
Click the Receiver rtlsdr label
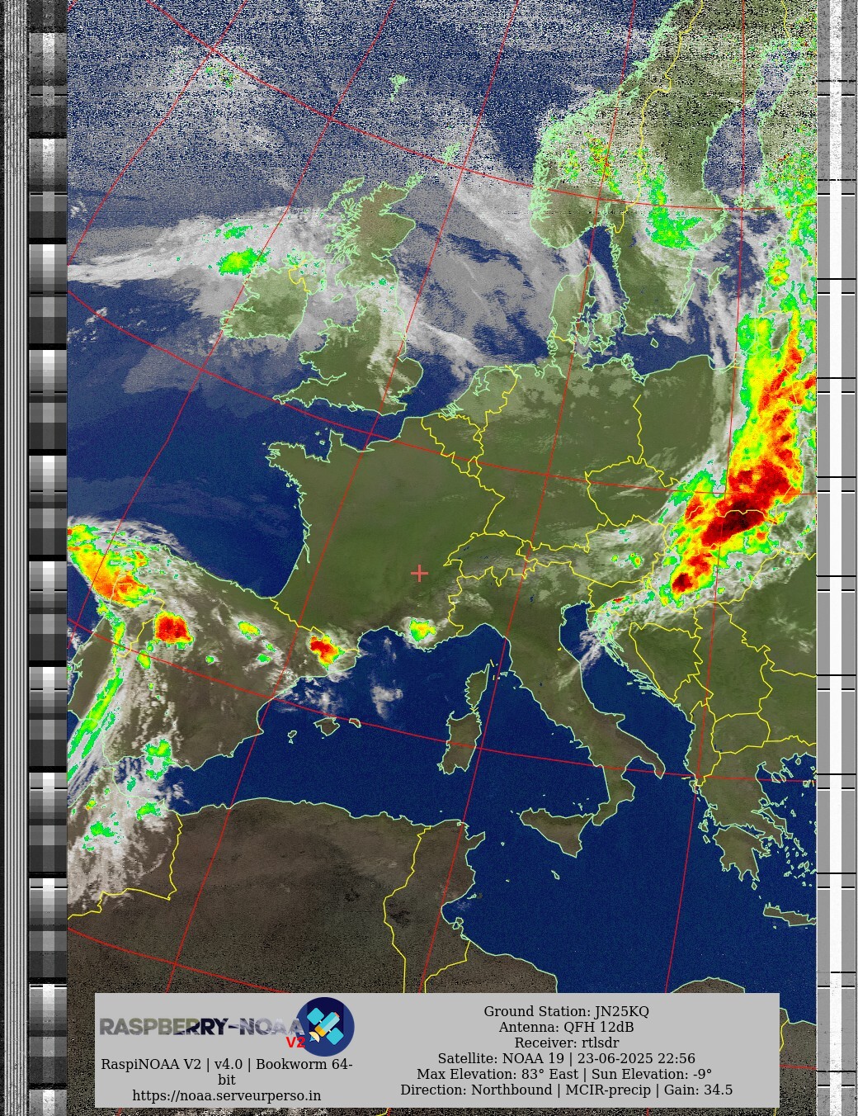566,1043
